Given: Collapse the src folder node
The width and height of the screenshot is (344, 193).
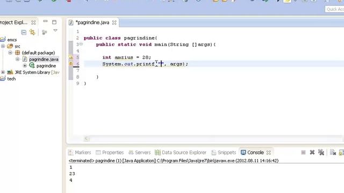Looking at the screenshot, I should (x=3, y=46).
